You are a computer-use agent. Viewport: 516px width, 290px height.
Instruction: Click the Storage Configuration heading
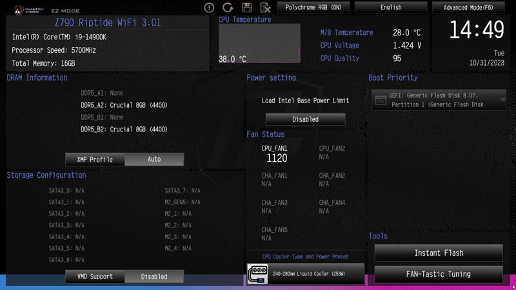pyautogui.click(x=46, y=175)
